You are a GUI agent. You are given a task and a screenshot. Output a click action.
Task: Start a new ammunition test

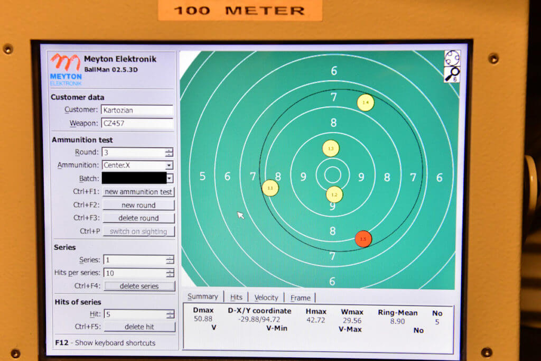[x=138, y=191]
